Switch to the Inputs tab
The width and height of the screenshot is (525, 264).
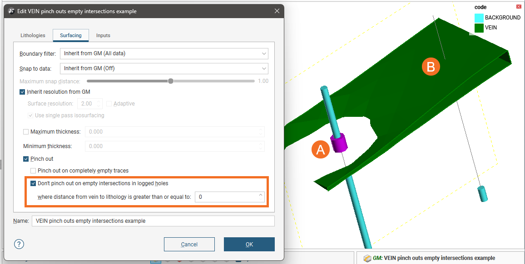[103, 35]
